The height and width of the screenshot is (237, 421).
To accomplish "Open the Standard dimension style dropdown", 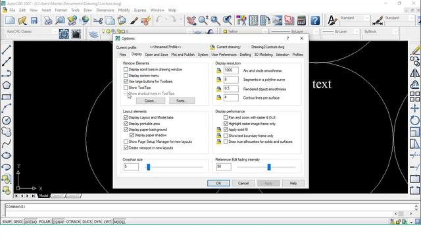I will click(x=412, y=18).
